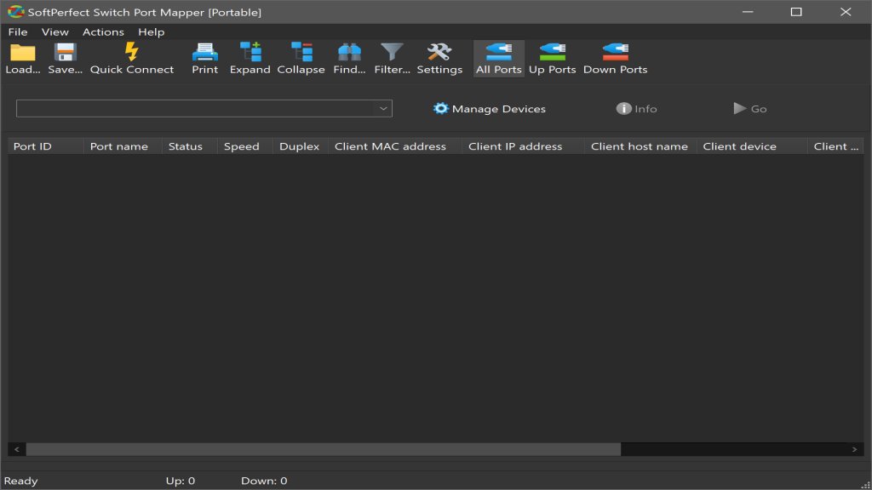Click the horizontal scrollbar thumb
Viewport: 872px width, 490px height.
tap(323, 449)
